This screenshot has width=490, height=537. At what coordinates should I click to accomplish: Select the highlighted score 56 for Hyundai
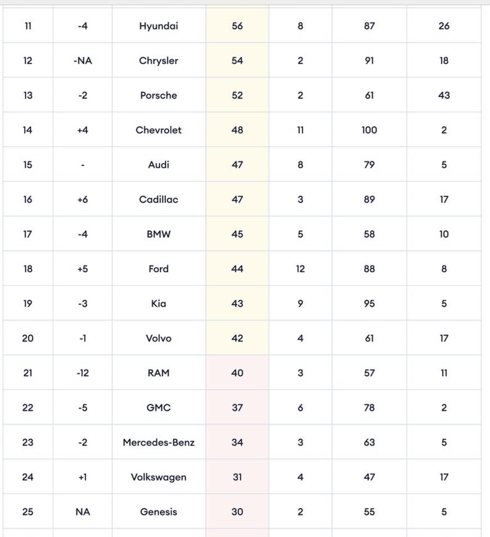(237, 26)
